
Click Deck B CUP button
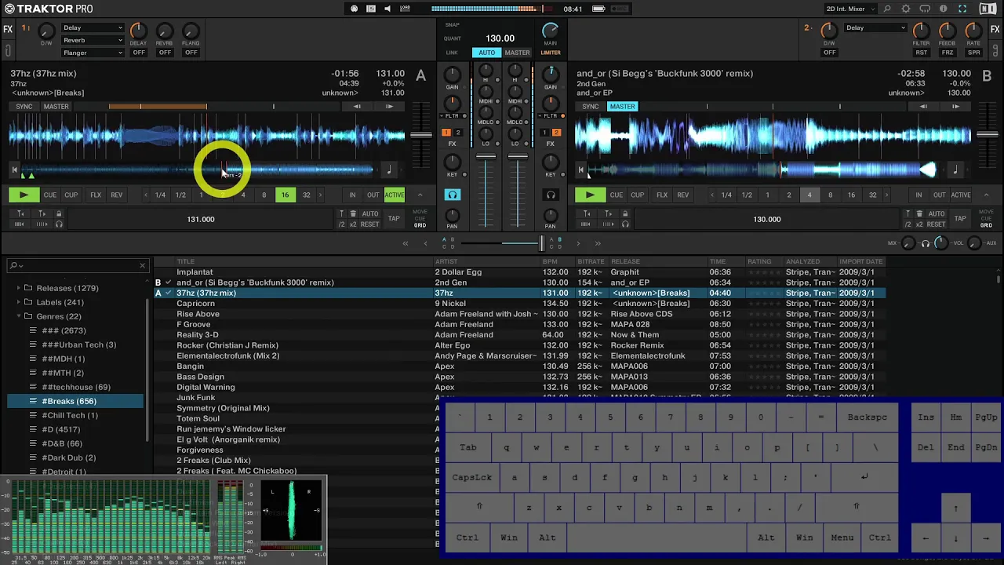pos(637,195)
